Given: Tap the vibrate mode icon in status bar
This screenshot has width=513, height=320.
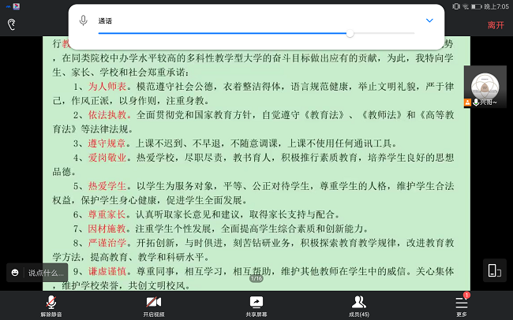Looking at the screenshot, I should point(455,6).
